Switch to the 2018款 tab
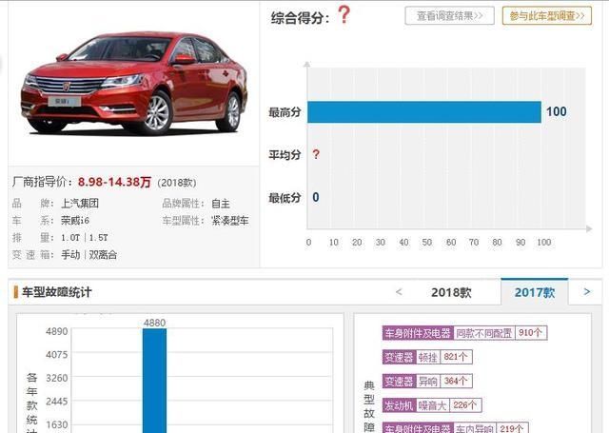The image size is (609, 433). click(451, 292)
